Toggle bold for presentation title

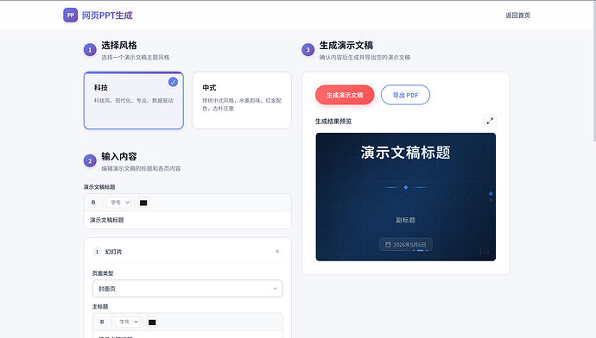[x=93, y=203]
